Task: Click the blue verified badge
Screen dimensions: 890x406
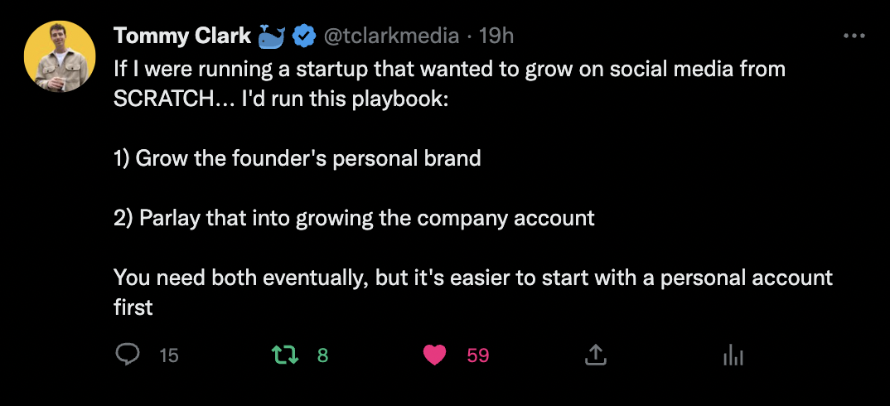Action: pyautogui.click(x=305, y=36)
